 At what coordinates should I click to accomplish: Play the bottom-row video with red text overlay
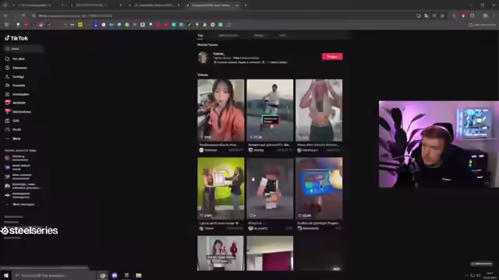(221, 253)
